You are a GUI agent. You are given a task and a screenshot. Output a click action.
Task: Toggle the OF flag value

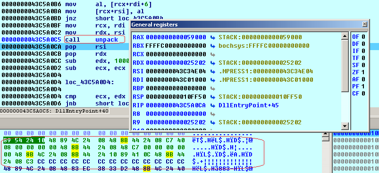click(x=363, y=37)
